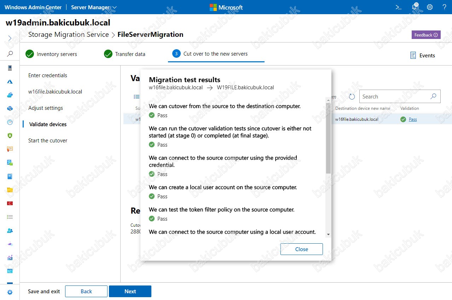View notifications via the bell icon

(x=415, y=7)
